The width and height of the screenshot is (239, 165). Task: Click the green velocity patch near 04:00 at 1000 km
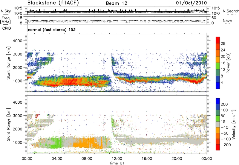[56, 143]
